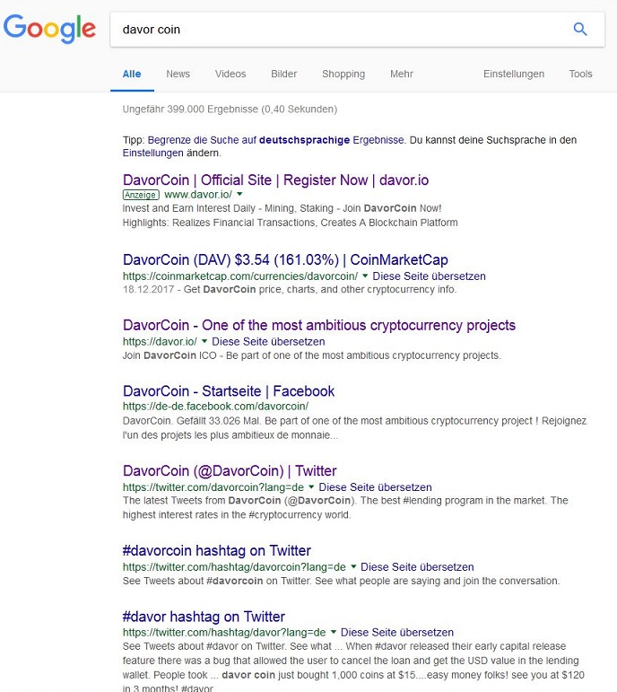The height and width of the screenshot is (692, 617).
Task: Switch to the Videos tab
Action: (x=230, y=74)
